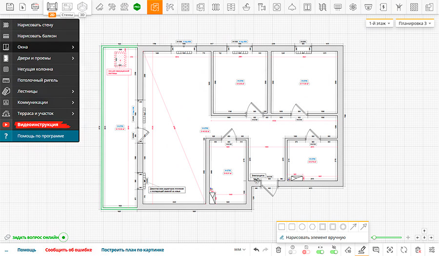Image resolution: width=439 pixels, height=256 pixels.
Task: Switch to 3D view mode
Action: click(x=82, y=9)
